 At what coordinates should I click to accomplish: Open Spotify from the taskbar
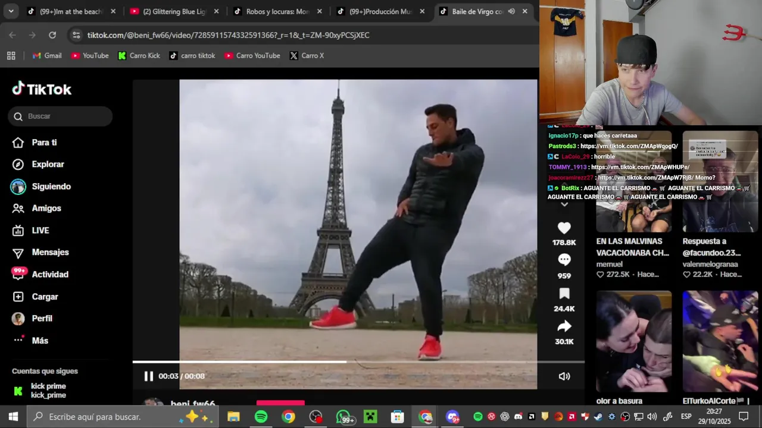261,417
